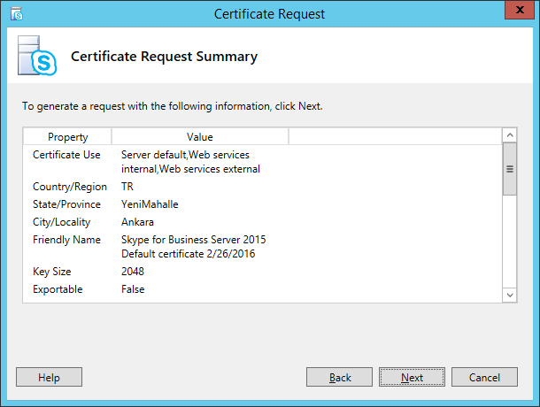Click the value YeniMahalle
Viewport: 540px width, 407px height.
[x=150, y=204]
